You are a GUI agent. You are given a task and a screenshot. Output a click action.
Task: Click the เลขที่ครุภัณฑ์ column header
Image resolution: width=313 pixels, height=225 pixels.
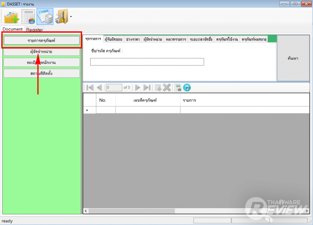(x=148, y=100)
